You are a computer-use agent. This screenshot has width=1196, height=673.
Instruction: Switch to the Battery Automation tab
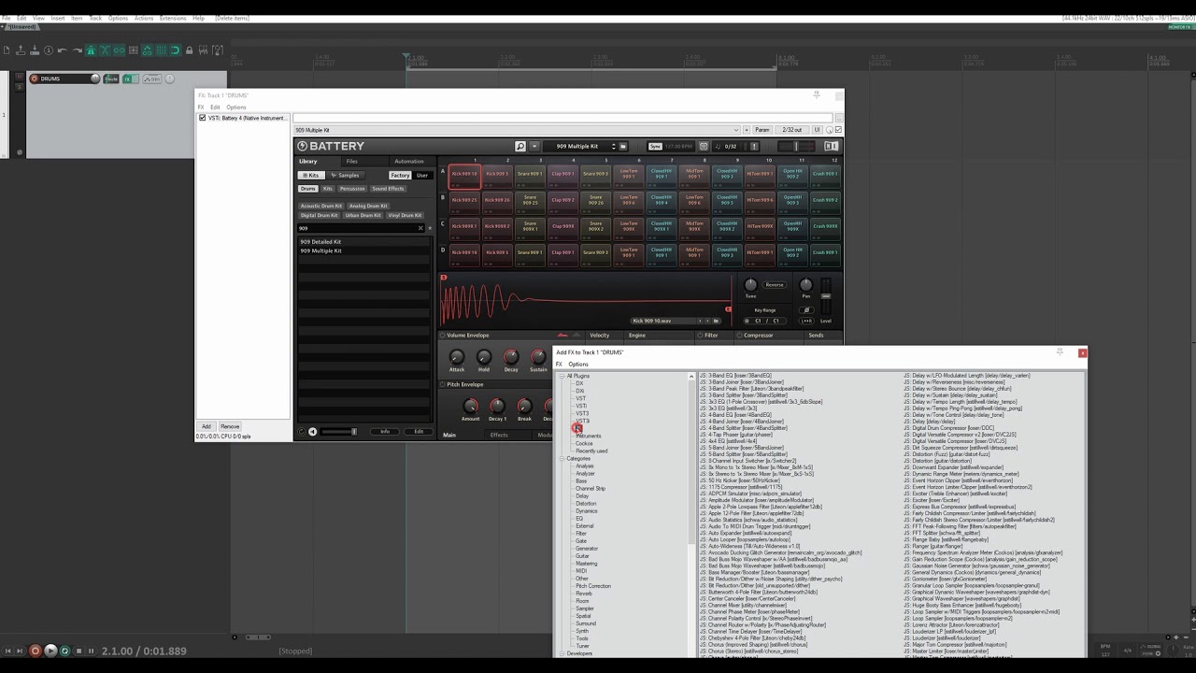pos(408,161)
